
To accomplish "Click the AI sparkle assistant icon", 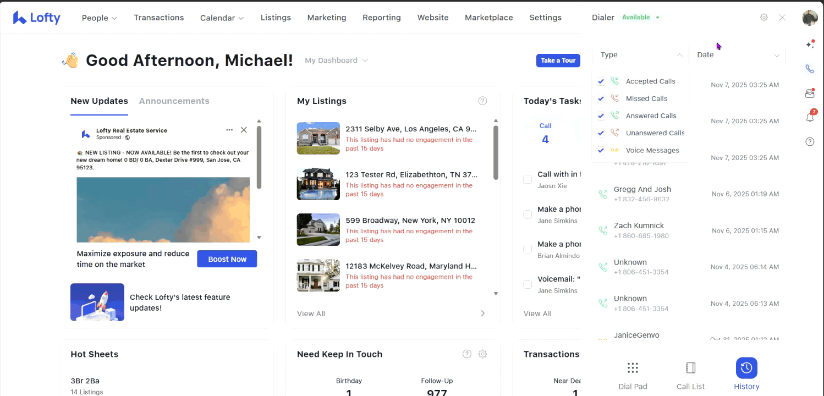I will click(x=810, y=45).
